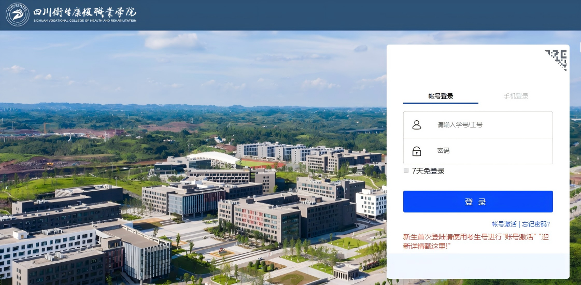Viewport: 581px width, 285px height.
Task: Enable the 7天免登录 checkbox
Action: pos(406,170)
